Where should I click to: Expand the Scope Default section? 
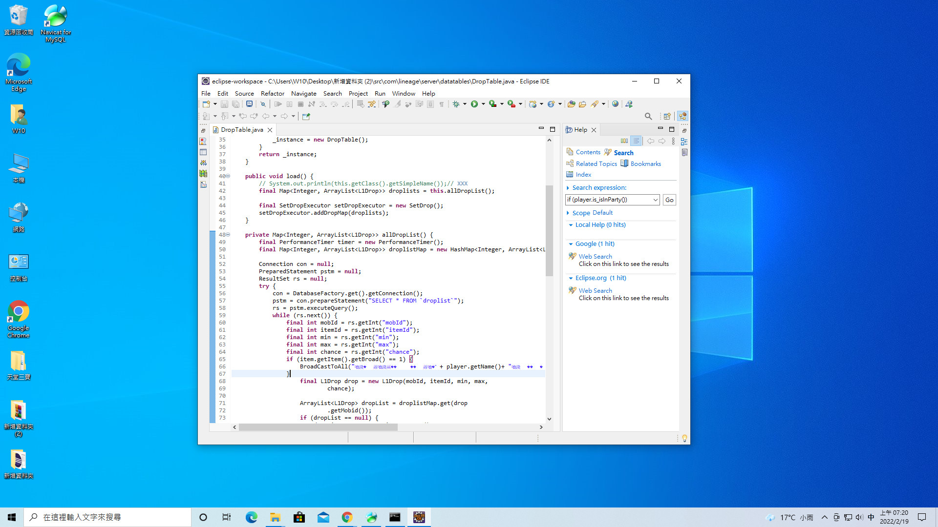click(x=568, y=213)
